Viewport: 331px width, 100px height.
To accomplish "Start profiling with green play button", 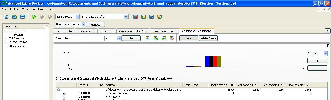I will click(34, 17).
